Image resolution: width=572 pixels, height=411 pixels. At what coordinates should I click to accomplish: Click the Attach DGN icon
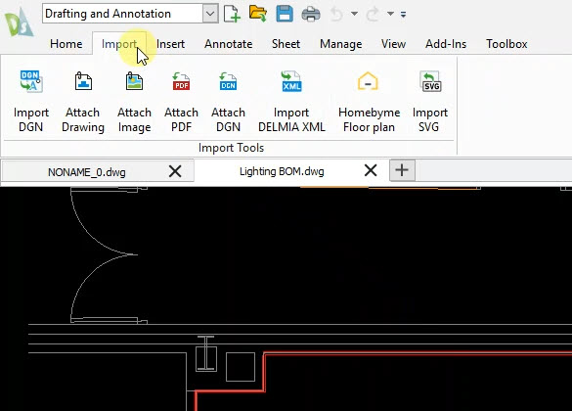[x=228, y=81]
